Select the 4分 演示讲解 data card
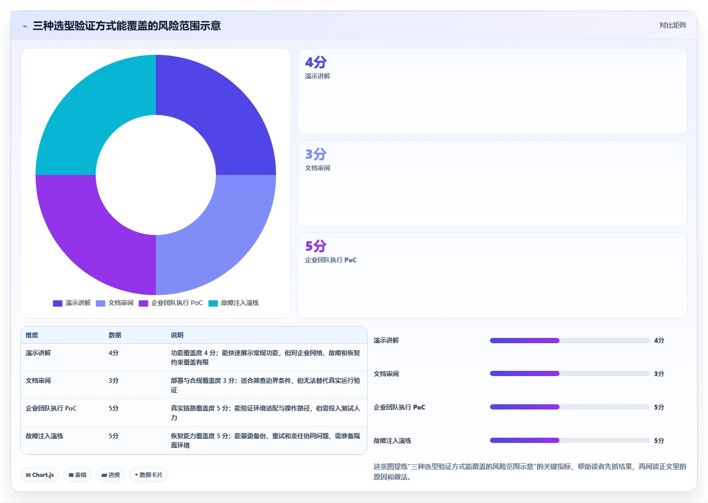Screen dimensions: 708x503 point(492,91)
